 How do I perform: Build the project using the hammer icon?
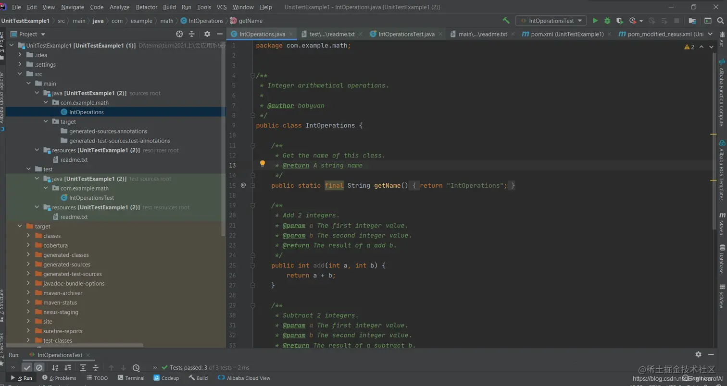pos(506,21)
